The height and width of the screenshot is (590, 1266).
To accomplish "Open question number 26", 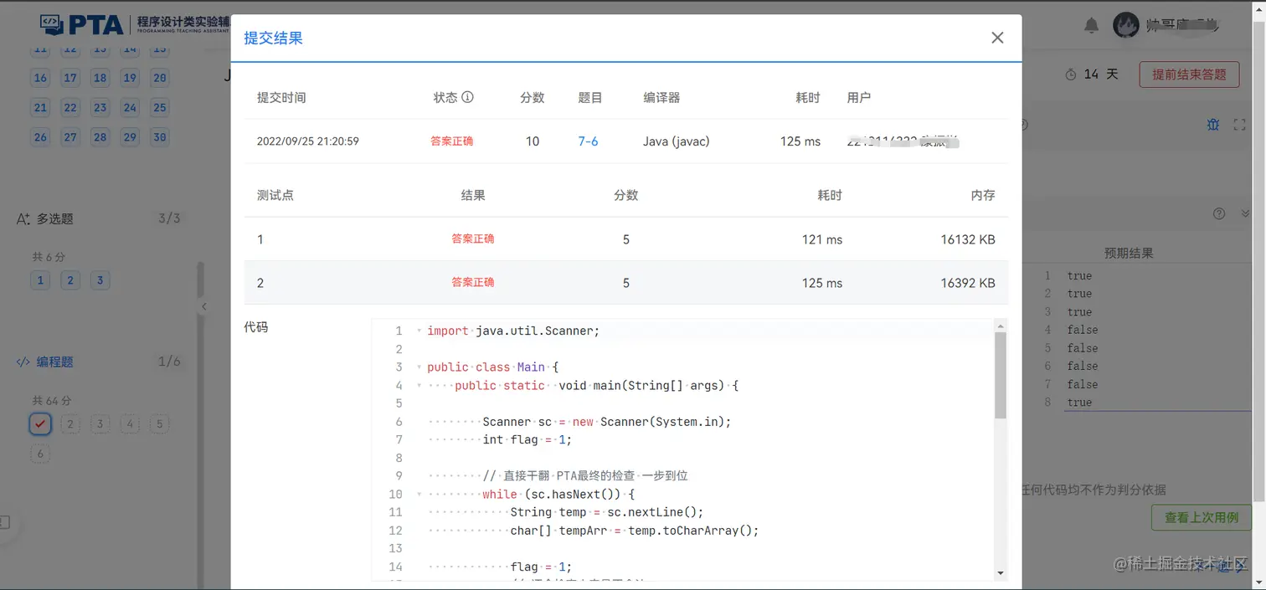I will pos(40,137).
